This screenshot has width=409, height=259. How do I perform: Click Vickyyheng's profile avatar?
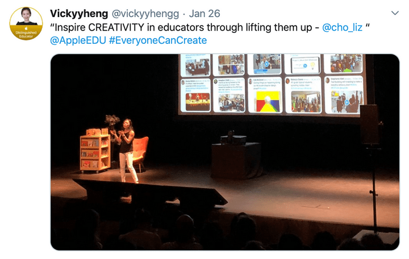(26, 23)
